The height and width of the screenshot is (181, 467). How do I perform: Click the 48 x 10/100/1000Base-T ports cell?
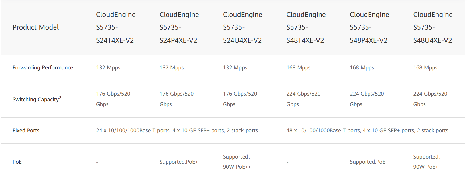pos(367,131)
